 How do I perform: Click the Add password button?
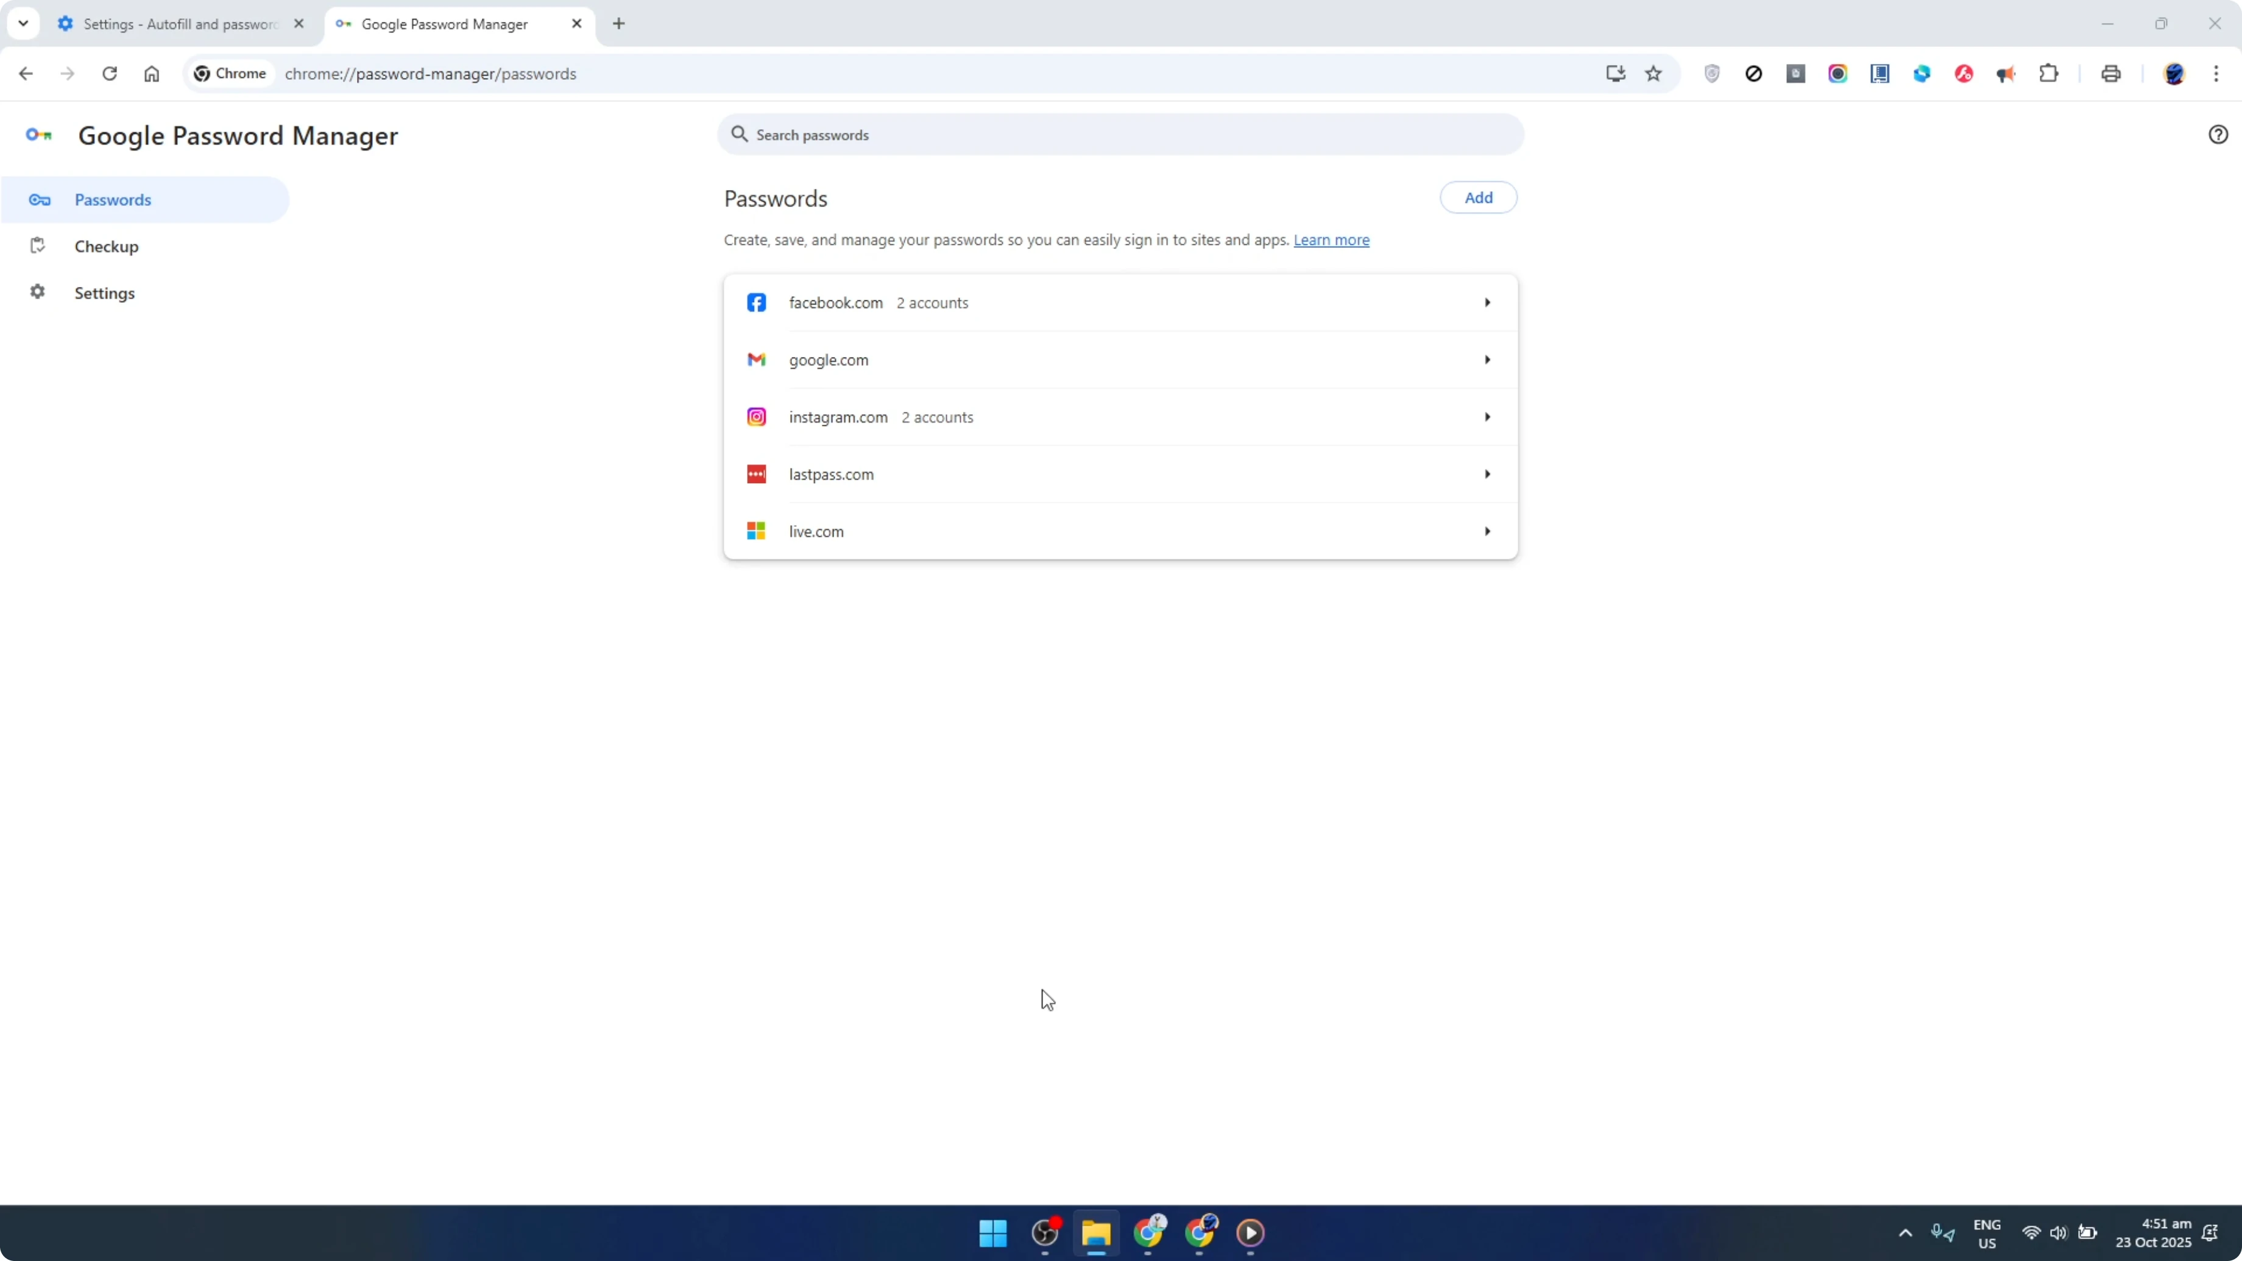coord(1478,197)
